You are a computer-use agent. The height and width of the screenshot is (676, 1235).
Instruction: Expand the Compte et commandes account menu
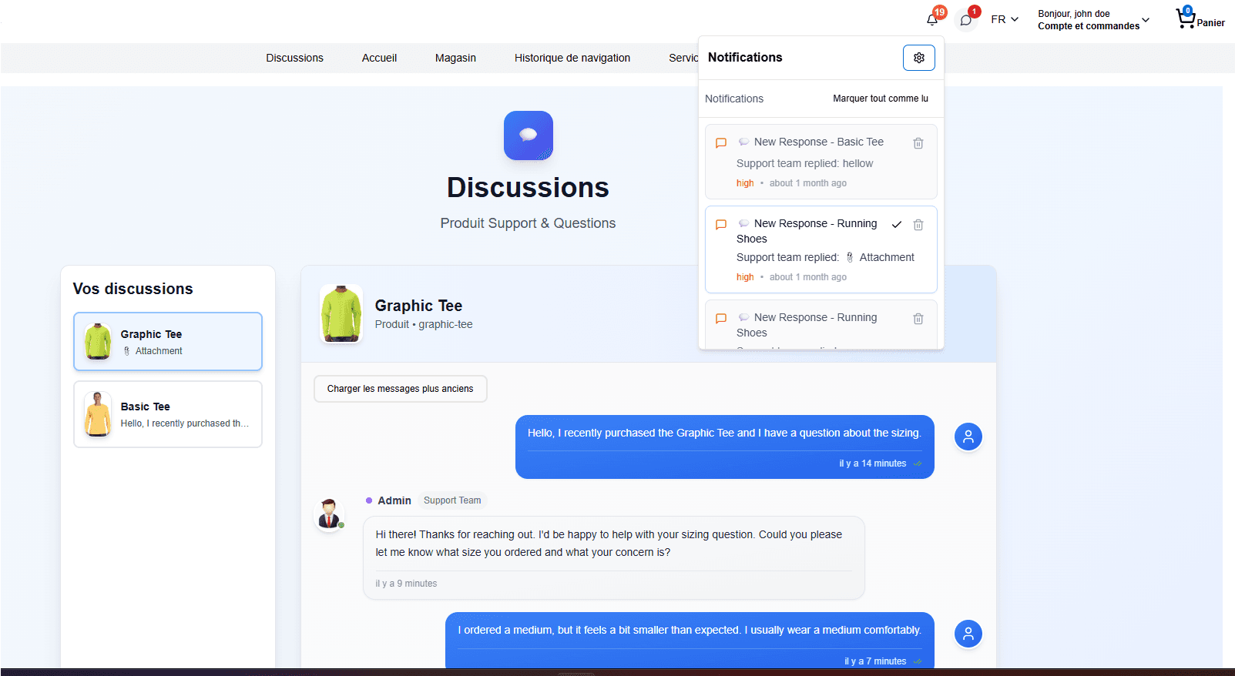pyautogui.click(x=1093, y=20)
